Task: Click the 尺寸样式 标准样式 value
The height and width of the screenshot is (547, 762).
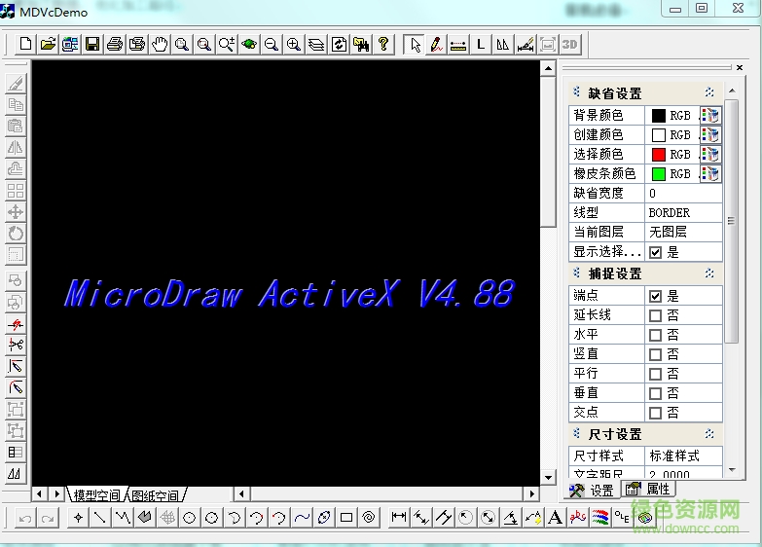Action: pos(683,456)
